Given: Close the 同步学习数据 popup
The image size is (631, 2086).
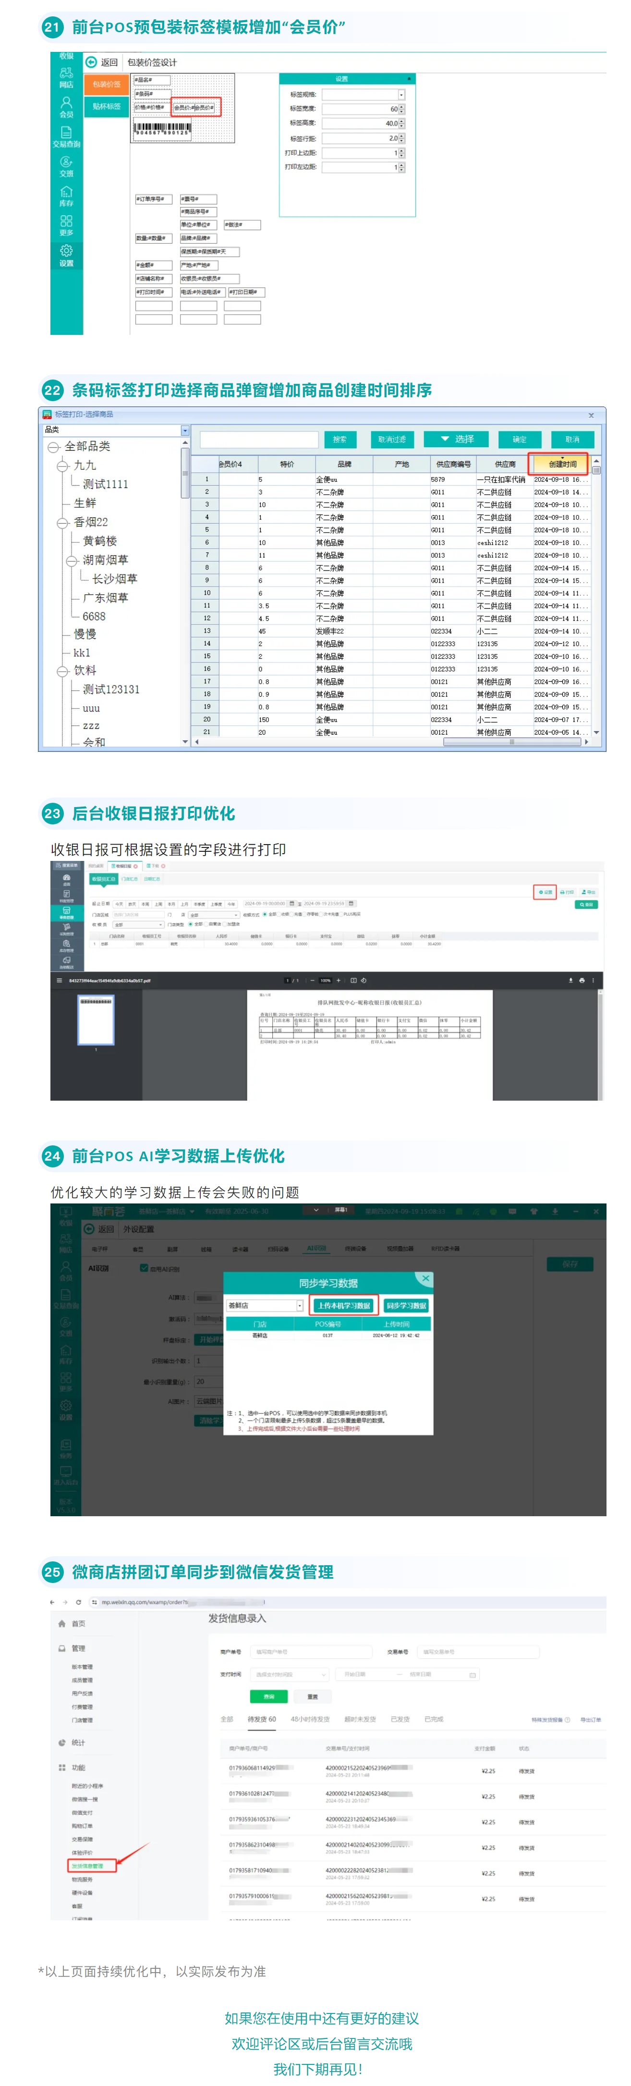Looking at the screenshot, I should click(425, 1278).
